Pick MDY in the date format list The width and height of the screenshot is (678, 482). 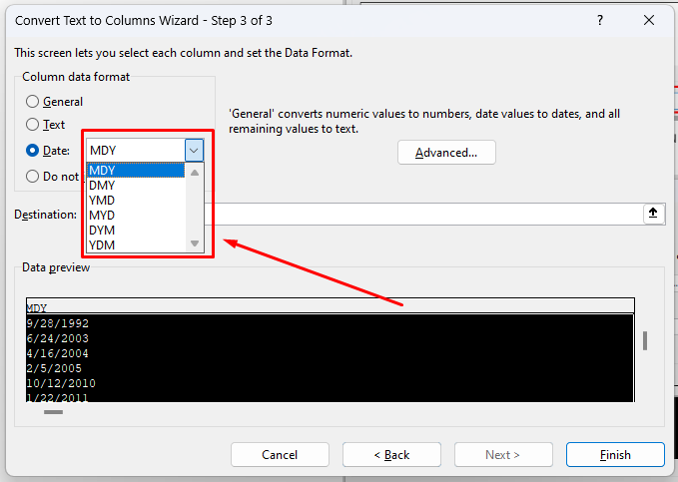(136, 171)
